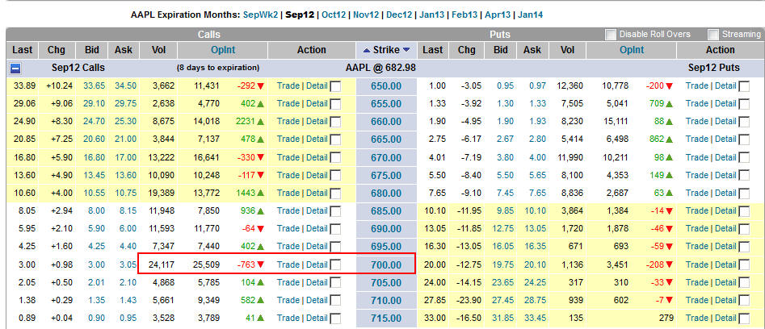This screenshot has height=329, width=765.
Task: Trade the 680.00 put option
Action: pyautogui.click(x=696, y=194)
